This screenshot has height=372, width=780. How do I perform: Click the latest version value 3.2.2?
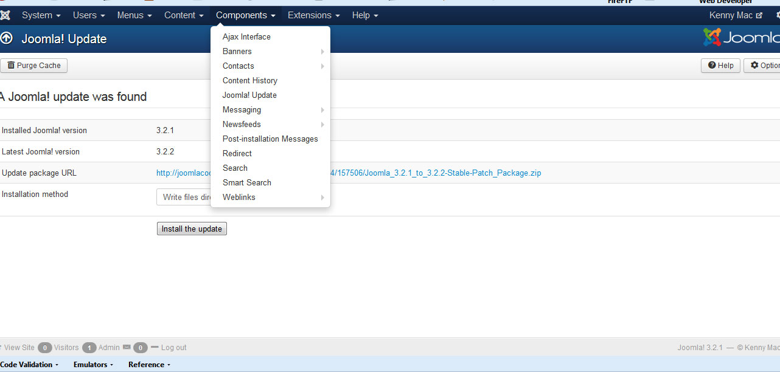pos(165,151)
